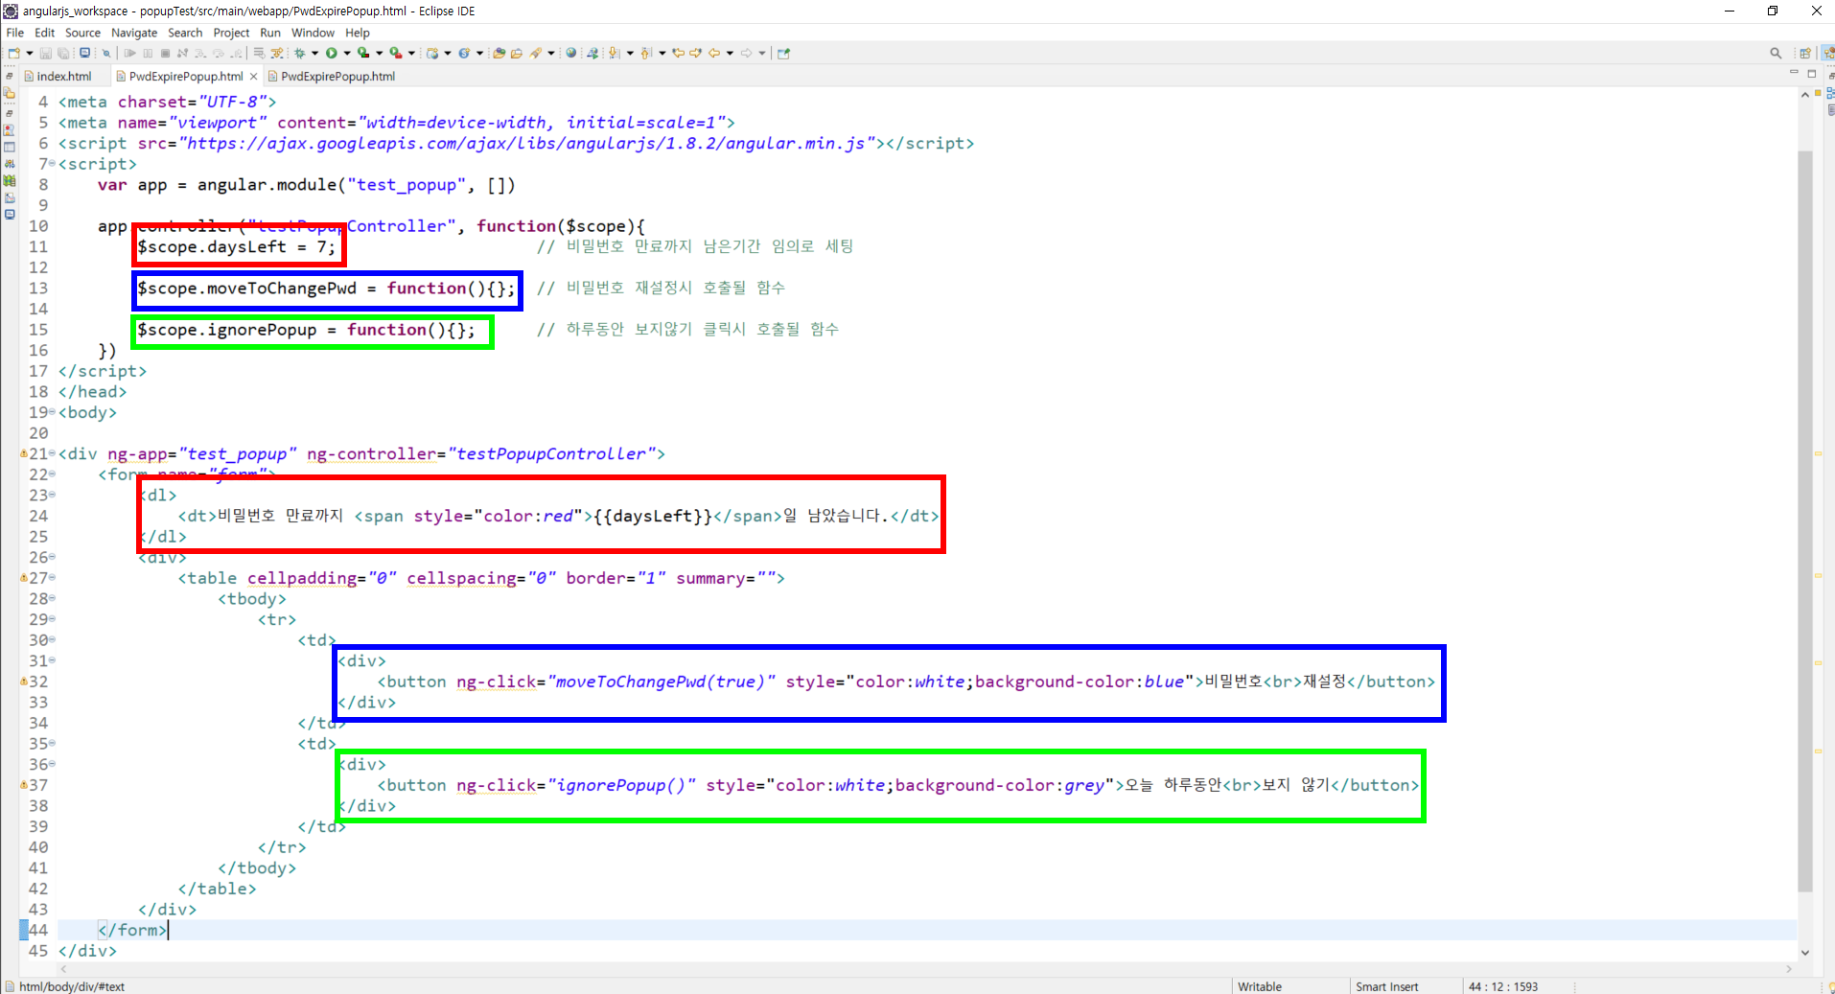Click the Drop to Frame icon
This screenshot has width=1835, height=994.
tap(259, 53)
